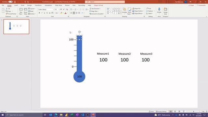
Task: Switch to the Design tab
Action: 30,6
